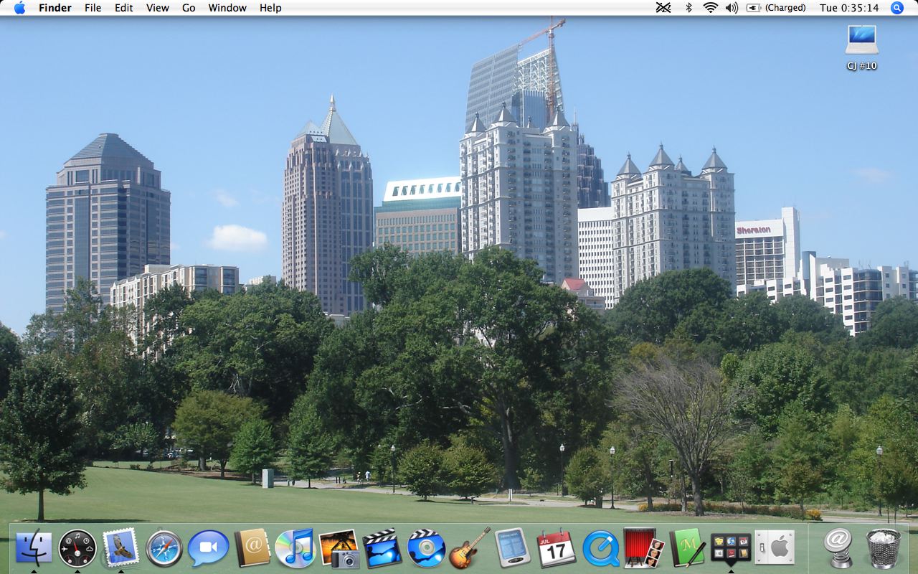
Task: Open Photo Booth red curtain icon
Action: pyautogui.click(x=644, y=548)
